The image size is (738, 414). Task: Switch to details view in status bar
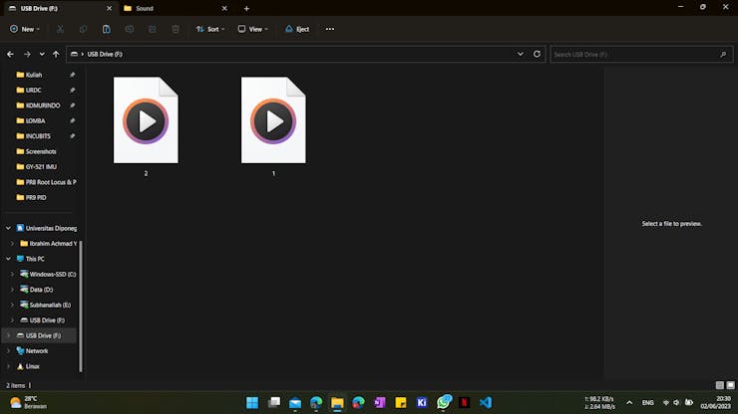point(719,385)
